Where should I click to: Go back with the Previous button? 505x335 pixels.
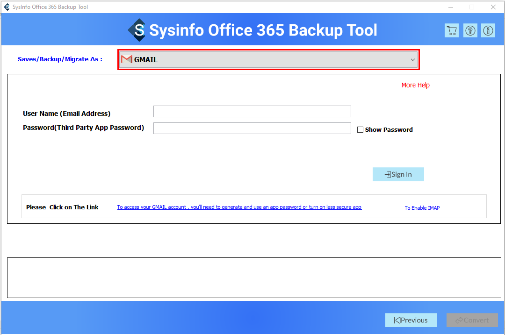(411, 320)
